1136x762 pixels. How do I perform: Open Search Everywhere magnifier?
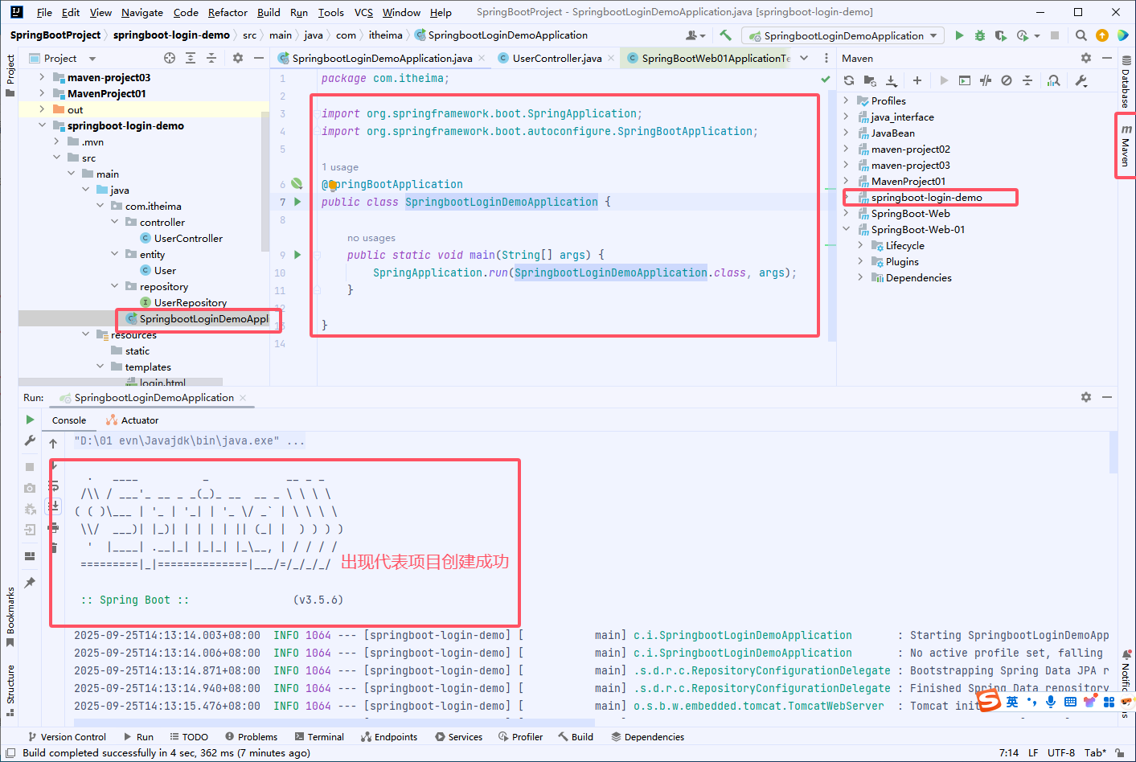coord(1081,36)
